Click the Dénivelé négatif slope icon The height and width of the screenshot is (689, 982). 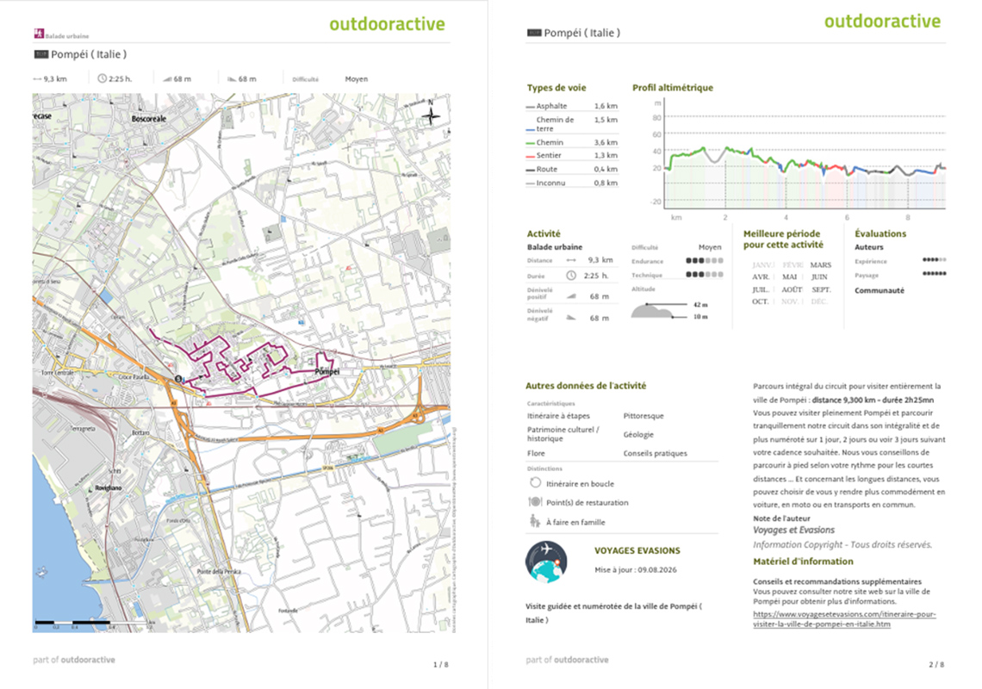point(570,318)
